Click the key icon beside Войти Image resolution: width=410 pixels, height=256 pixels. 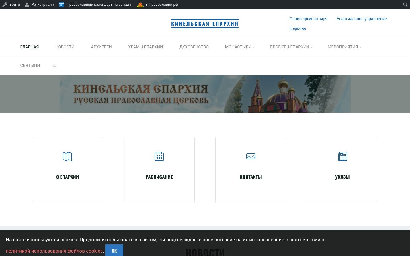pos(5,5)
